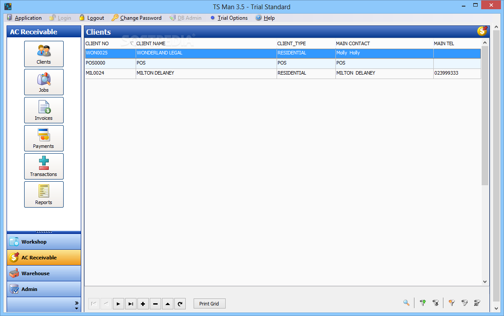
Task: Click the first record navigation button
Action: pos(94,304)
